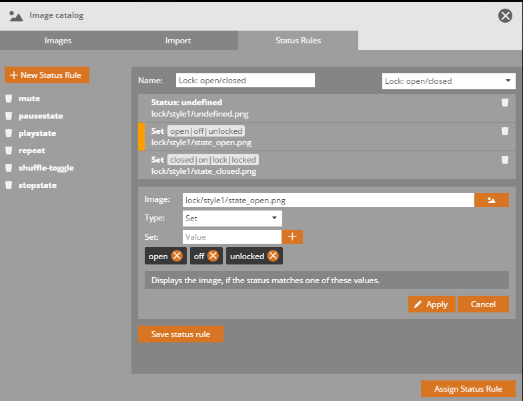Click the Apply button
This screenshot has width=523, height=401.
pyautogui.click(x=431, y=304)
